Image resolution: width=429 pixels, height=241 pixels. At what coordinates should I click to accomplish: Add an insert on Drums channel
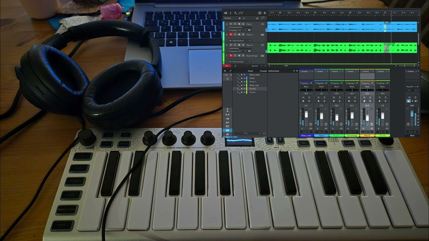coord(389,71)
